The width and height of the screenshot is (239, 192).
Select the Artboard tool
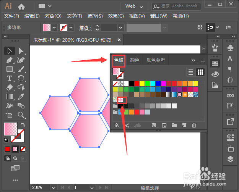coord(9,115)
